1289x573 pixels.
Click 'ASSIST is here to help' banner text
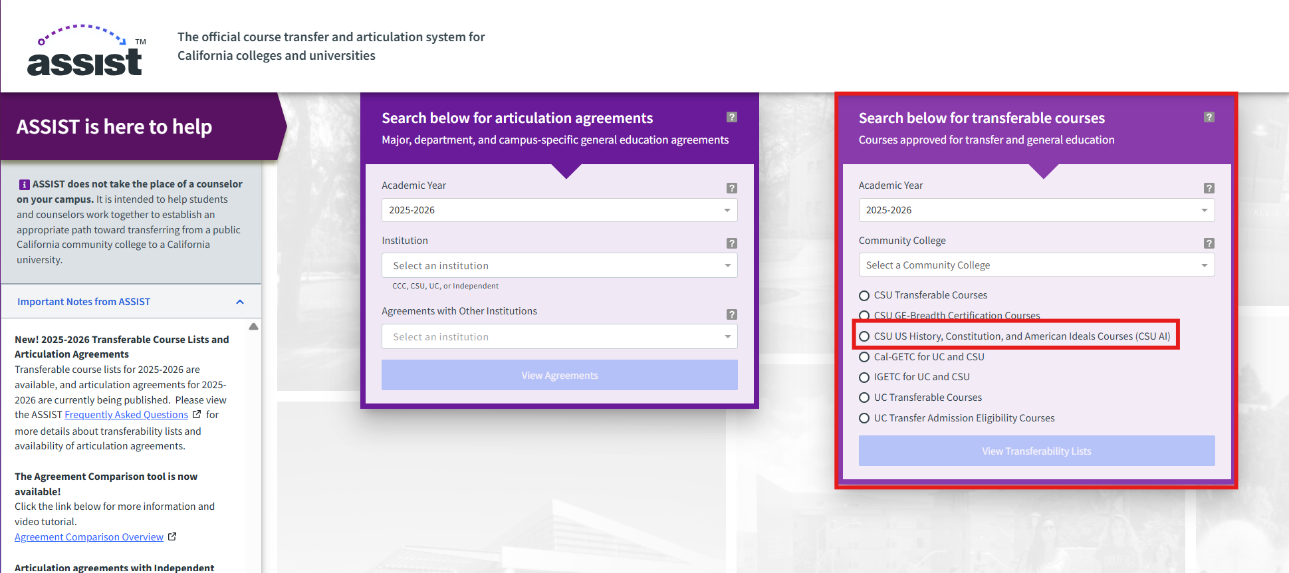pos(114,126)
